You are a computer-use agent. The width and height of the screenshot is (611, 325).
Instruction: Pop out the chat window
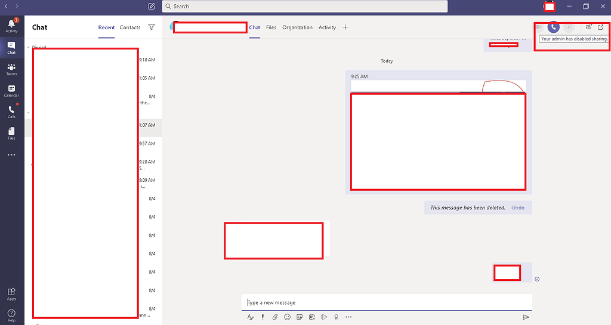pyautogui.click(x=600, y=27)
